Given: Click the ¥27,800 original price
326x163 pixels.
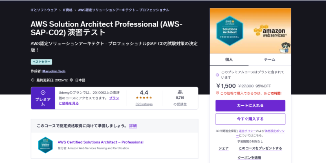Looking at the screenshot, I should [x=246, y=86].
